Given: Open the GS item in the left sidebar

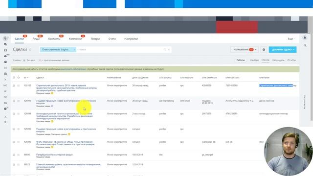Looking at the screenshot, I should [x=5, y=68].
